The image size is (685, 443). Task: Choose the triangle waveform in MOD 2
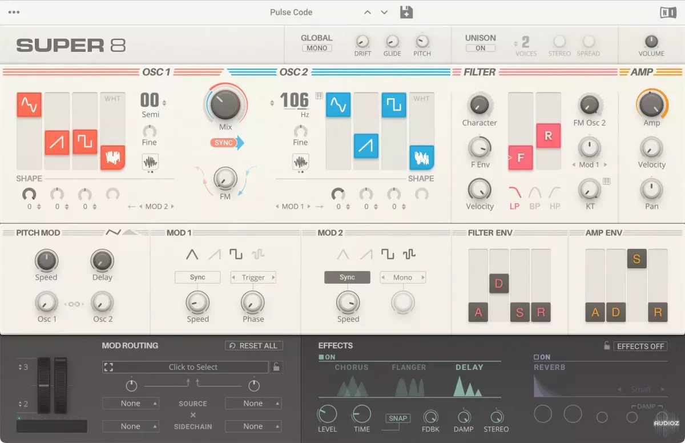[x=343, y=255]
